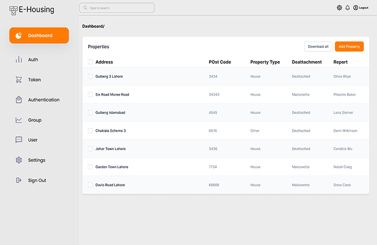Click the User chat bubble icon
The height and width of the screenshot is (245, 377).
pyautogui.click(x=19, y=140)
